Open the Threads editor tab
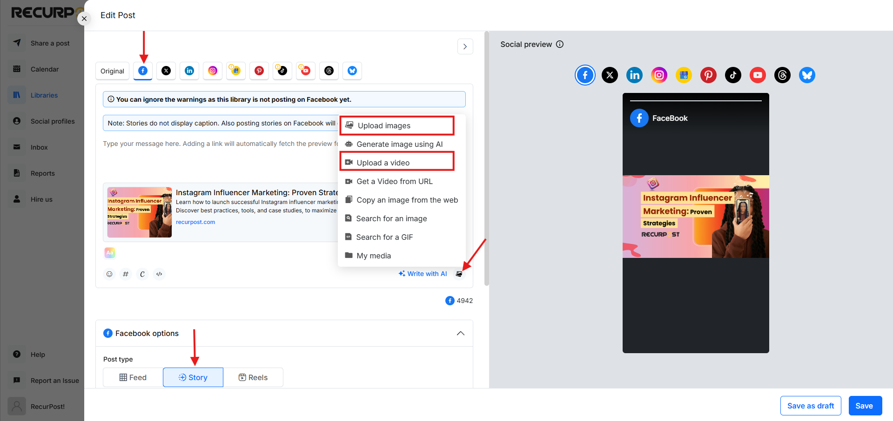 [329, 71]
